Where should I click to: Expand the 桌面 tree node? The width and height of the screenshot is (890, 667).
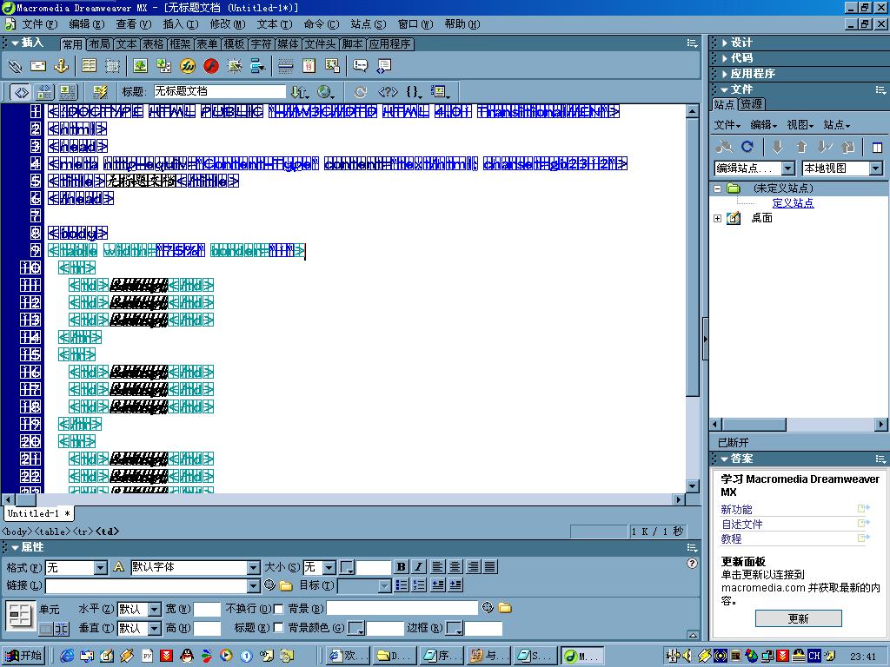tap(717, 218)
